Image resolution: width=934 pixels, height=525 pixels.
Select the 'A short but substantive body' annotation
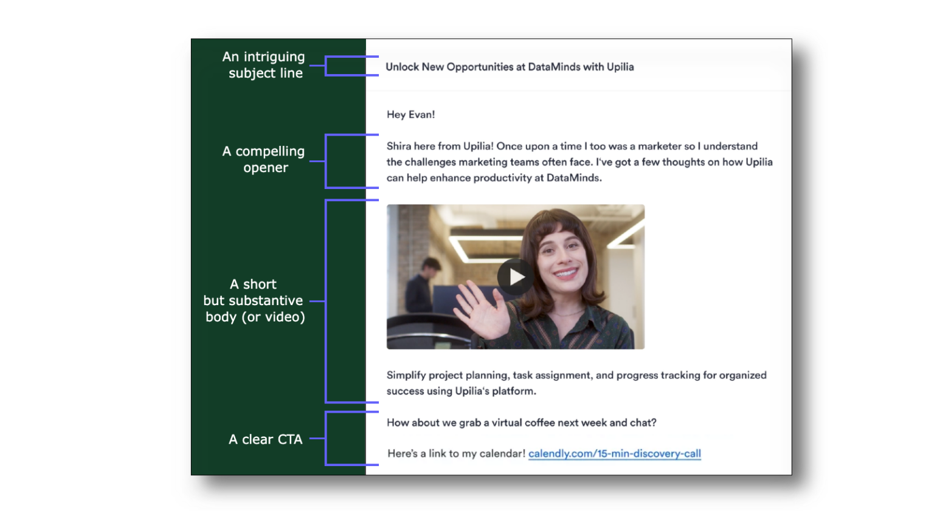point(254,300)
